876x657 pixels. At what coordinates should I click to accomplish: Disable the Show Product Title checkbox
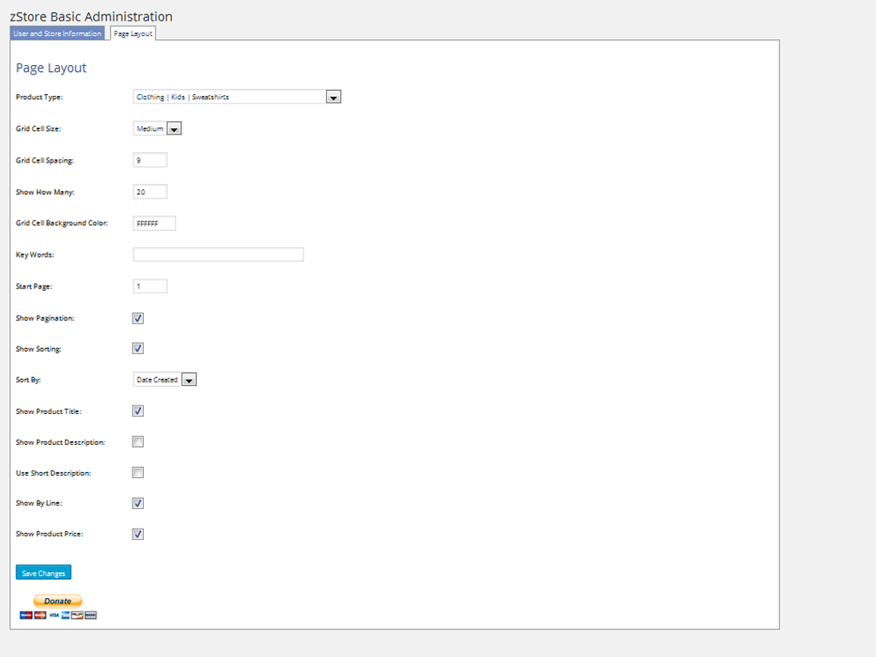138,411
